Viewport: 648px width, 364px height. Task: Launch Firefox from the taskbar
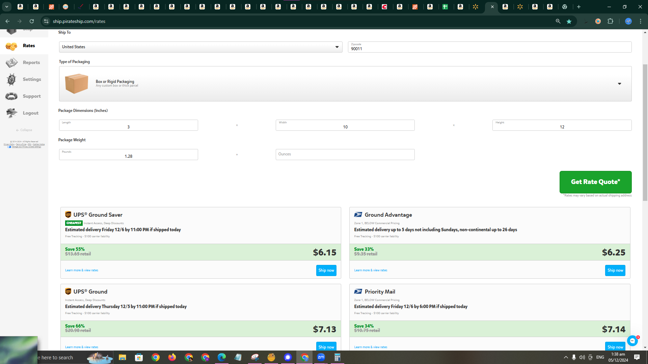point(172,357)
